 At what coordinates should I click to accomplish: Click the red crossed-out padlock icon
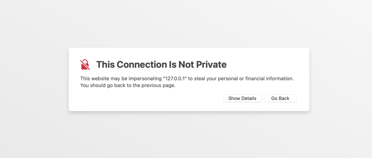click(85, 65)
